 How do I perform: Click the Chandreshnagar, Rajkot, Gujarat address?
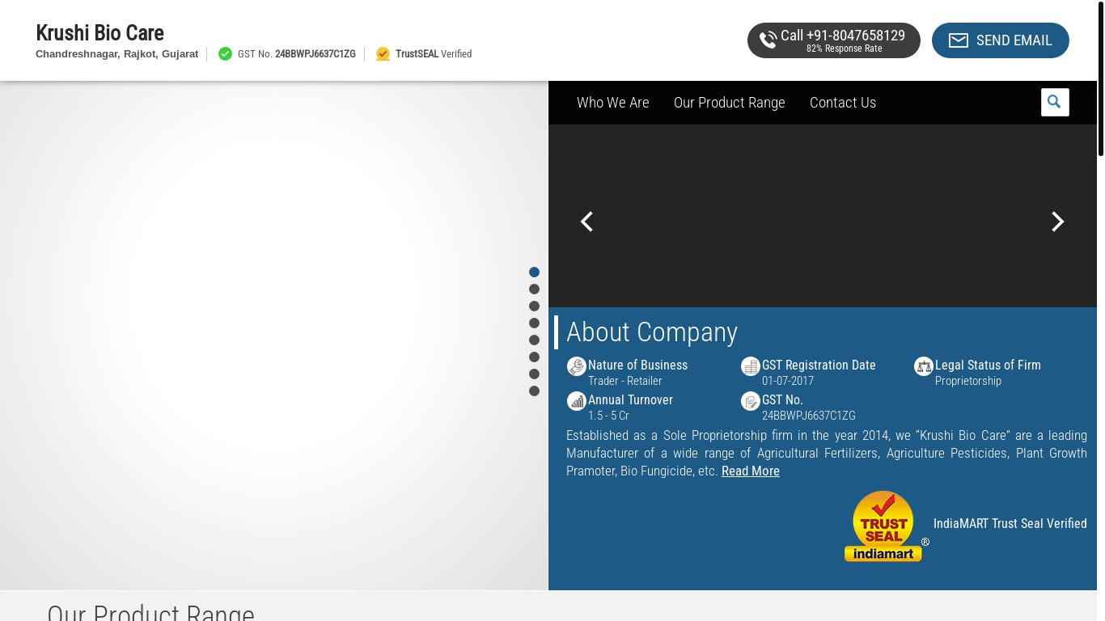tap(116, 54)
